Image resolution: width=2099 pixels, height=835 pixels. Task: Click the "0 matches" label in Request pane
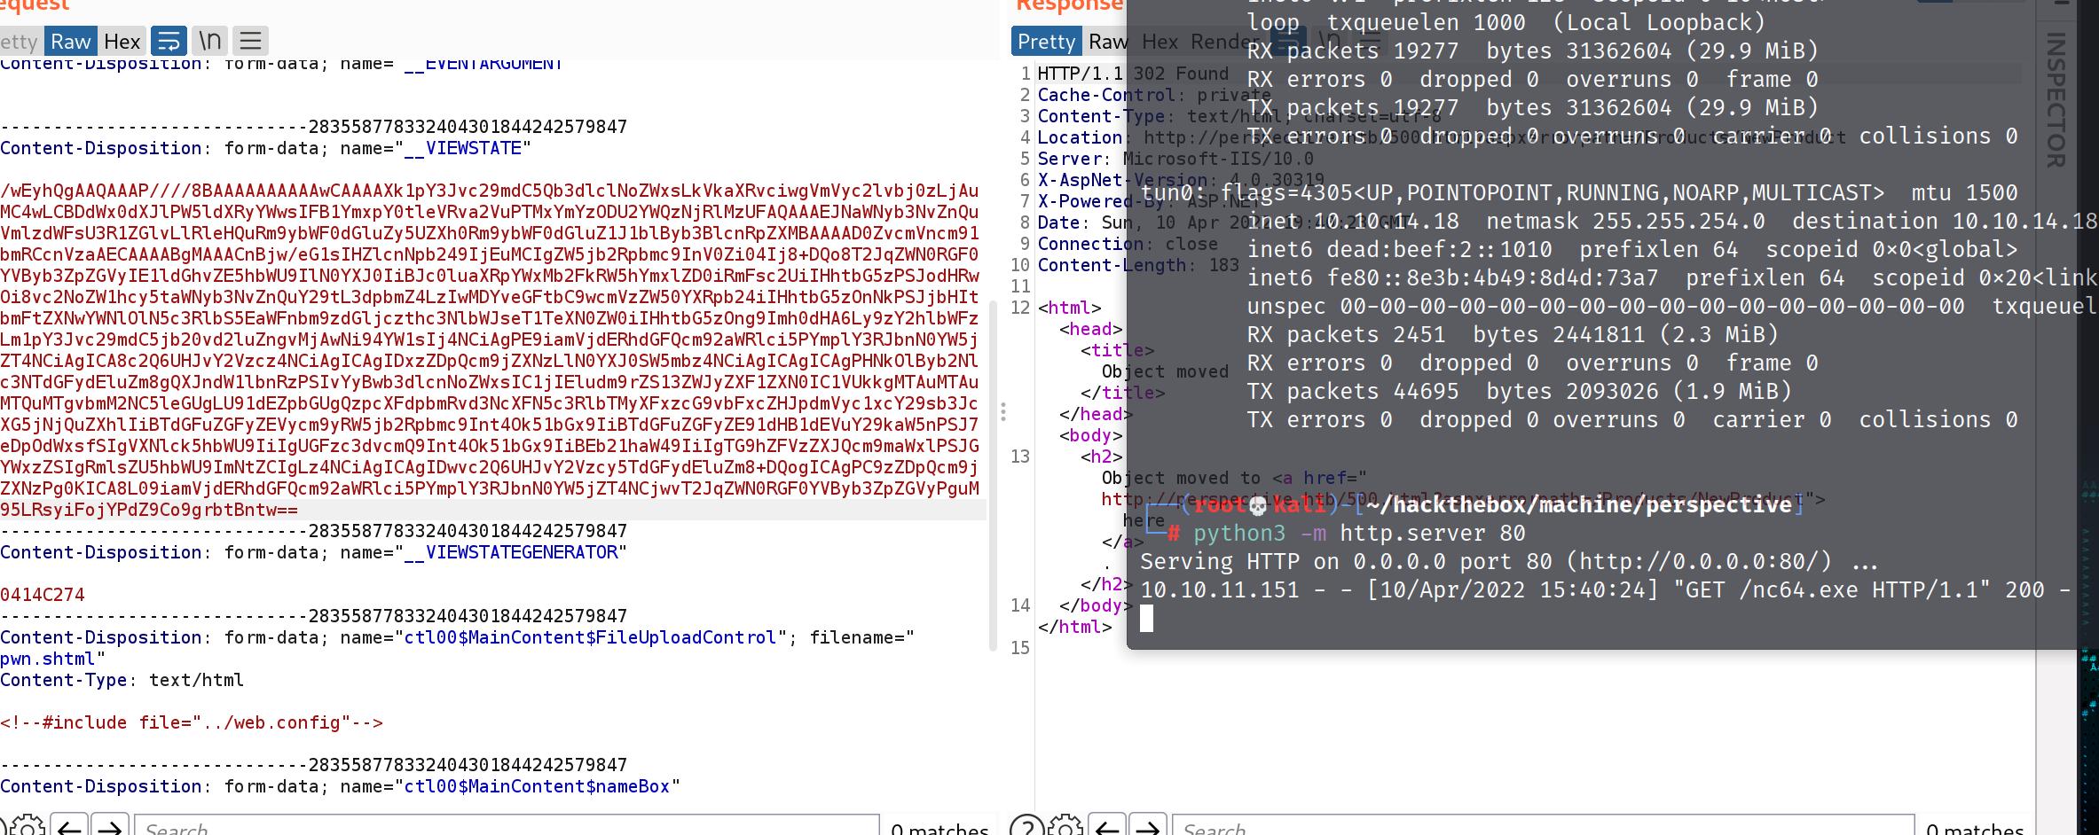(x=939, y=829)
